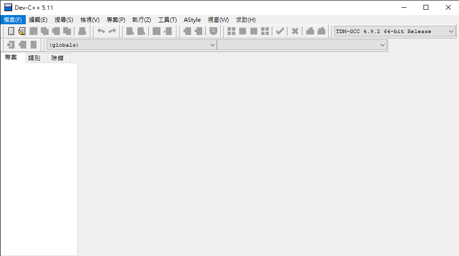
Task: Expand the (globals) class dropdown
Action: (x=131, y=45)
